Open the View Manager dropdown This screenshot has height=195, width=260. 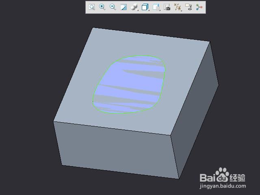[156, 7]
